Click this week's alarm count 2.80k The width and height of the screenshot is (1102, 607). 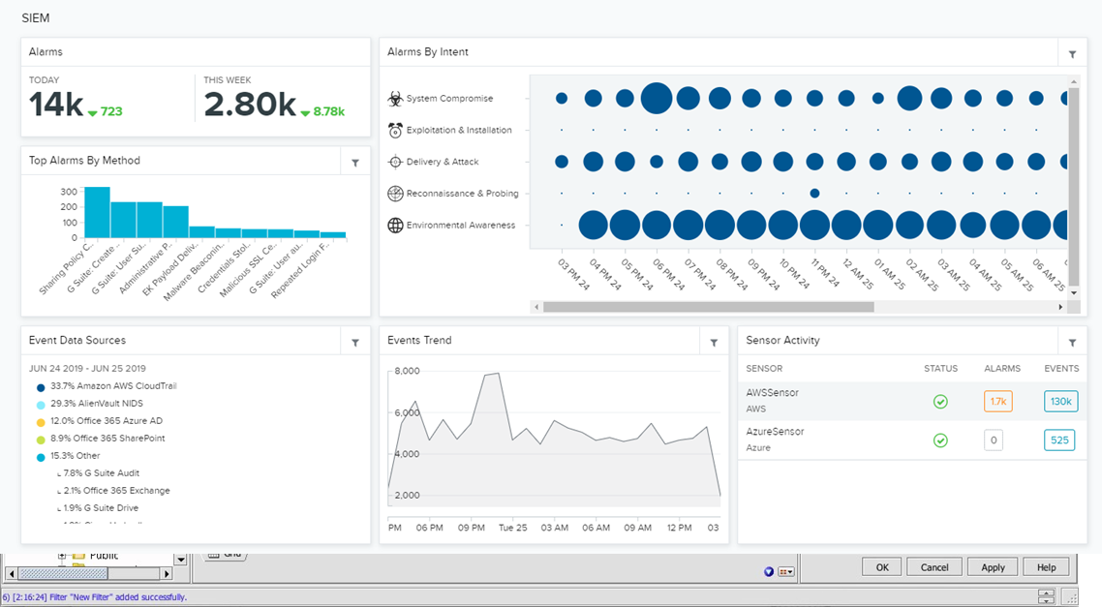250,105
